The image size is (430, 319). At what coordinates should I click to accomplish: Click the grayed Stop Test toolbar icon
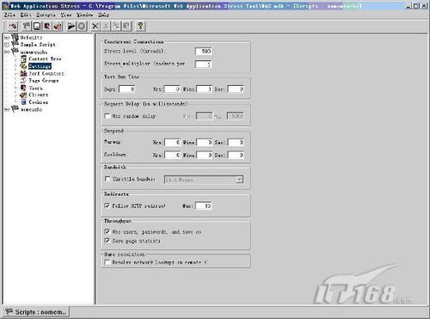point(82,27)
